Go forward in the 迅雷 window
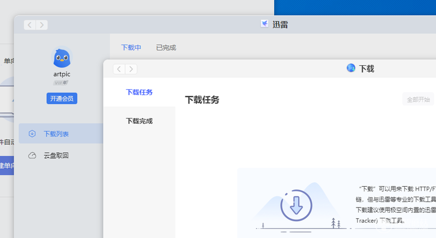The height and width of the screenshot is (238, 436). [x=42, y=25]
